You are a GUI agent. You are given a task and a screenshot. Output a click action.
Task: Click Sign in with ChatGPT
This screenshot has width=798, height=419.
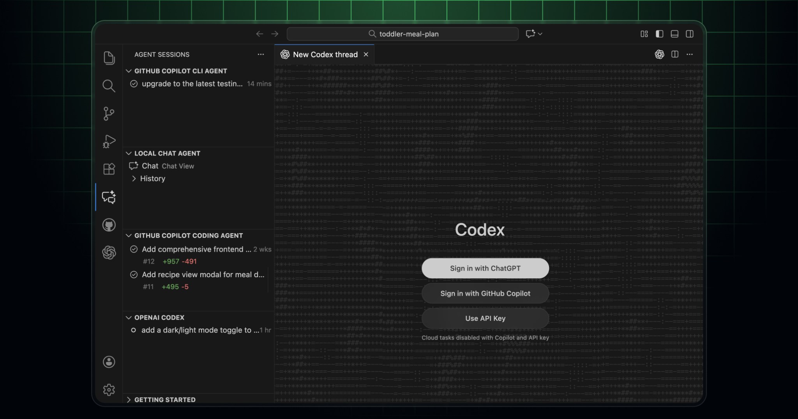click(x=484, y=268)
